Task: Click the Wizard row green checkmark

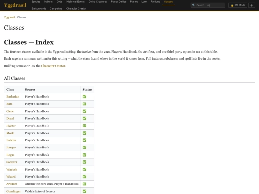Action: click(84, 176)
